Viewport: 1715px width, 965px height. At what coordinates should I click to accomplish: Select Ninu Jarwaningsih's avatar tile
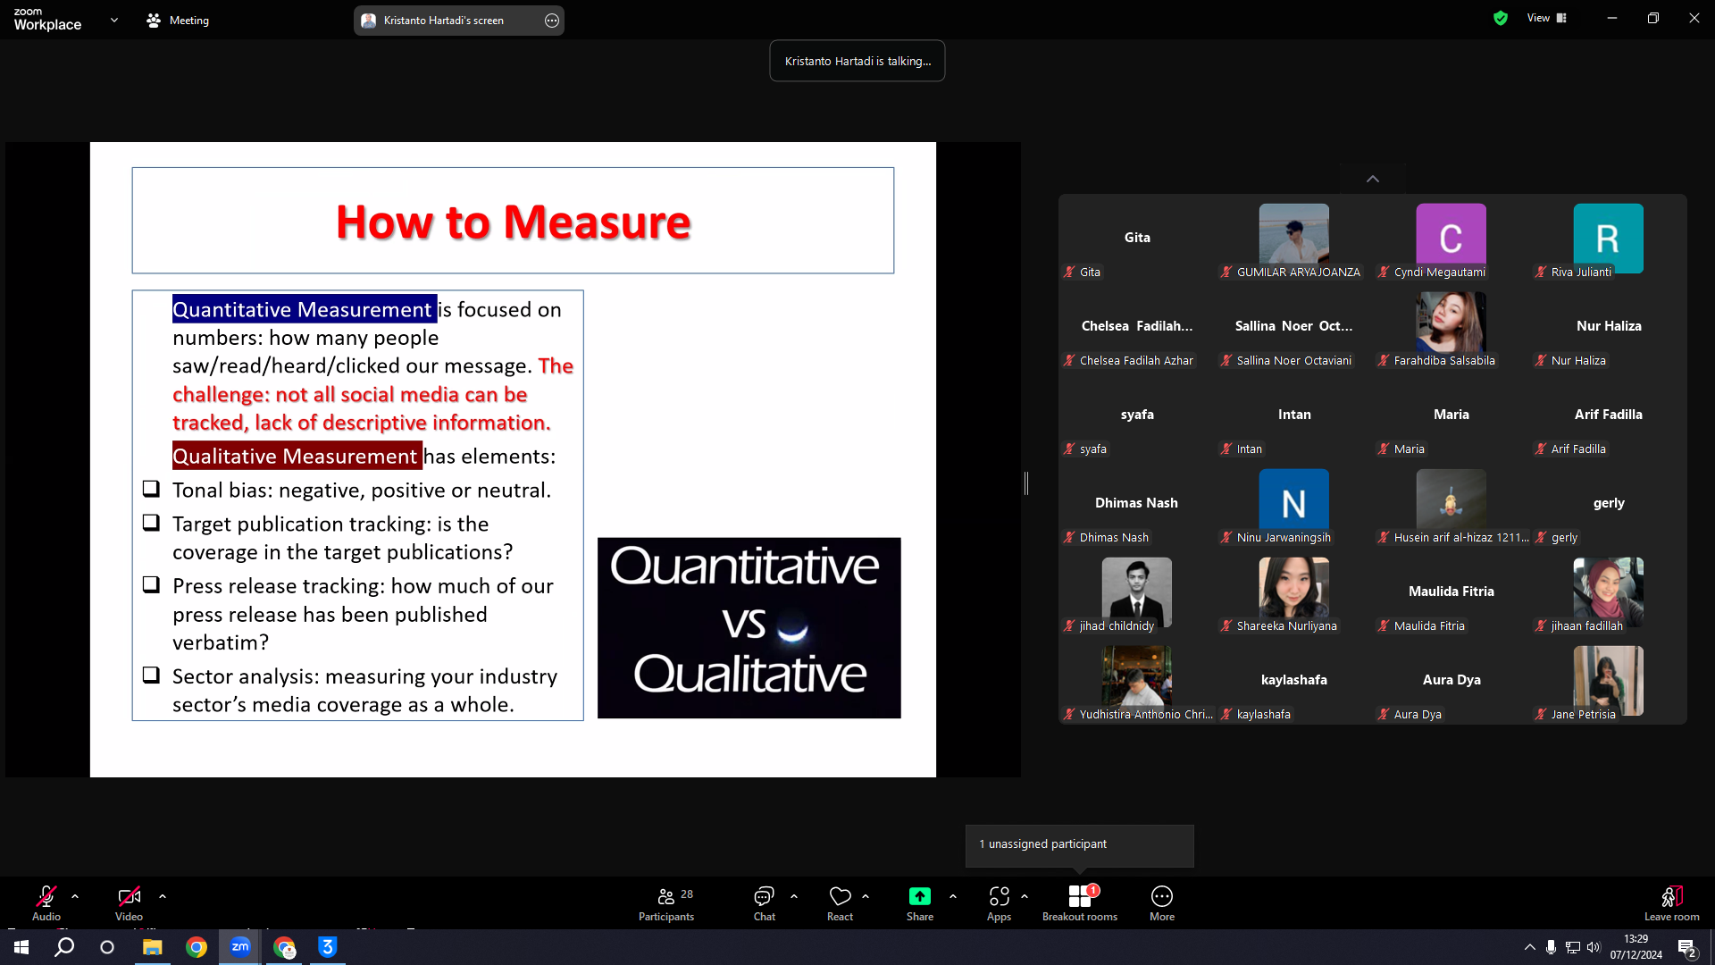pyautogui.click(x=1294, y=504)
